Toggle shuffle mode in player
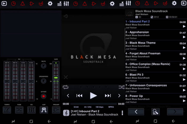The width and height of the screenshot is (187, 124). 122,87
